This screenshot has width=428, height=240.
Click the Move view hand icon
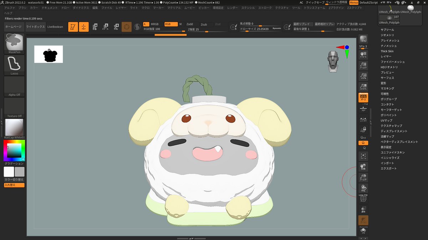coord(363,167)
